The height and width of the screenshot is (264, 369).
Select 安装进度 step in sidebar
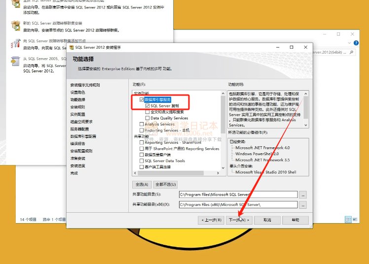(x=77, y=166)
